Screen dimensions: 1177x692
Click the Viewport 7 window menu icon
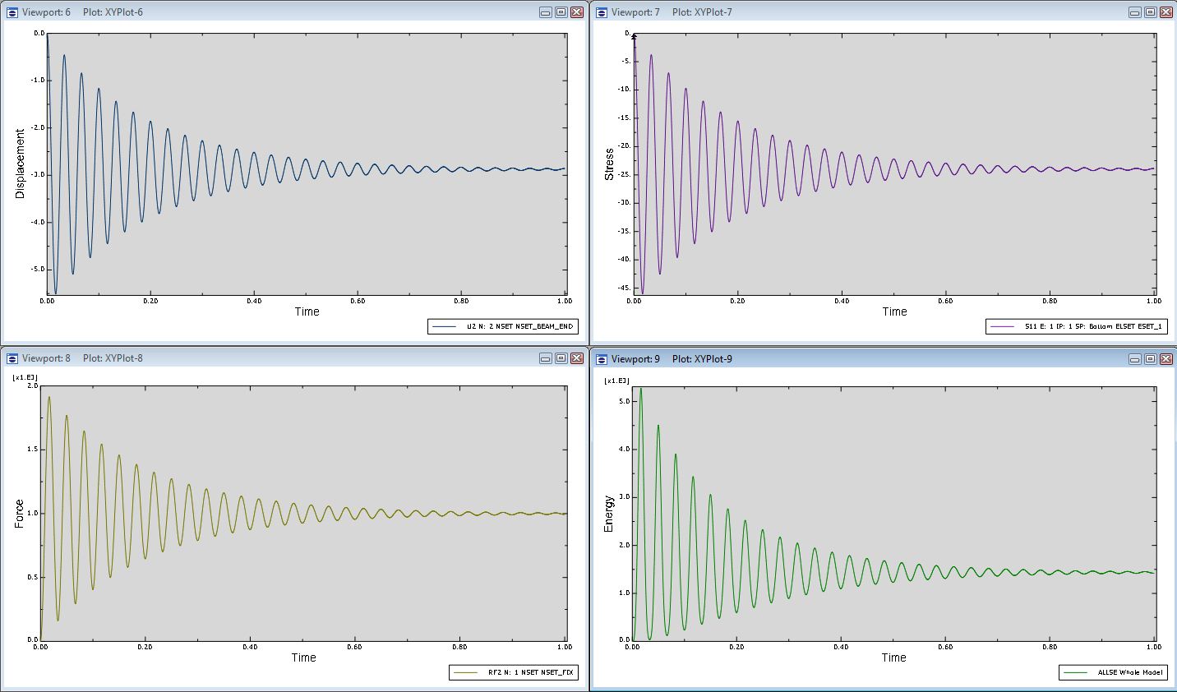(x=601, y=12)
